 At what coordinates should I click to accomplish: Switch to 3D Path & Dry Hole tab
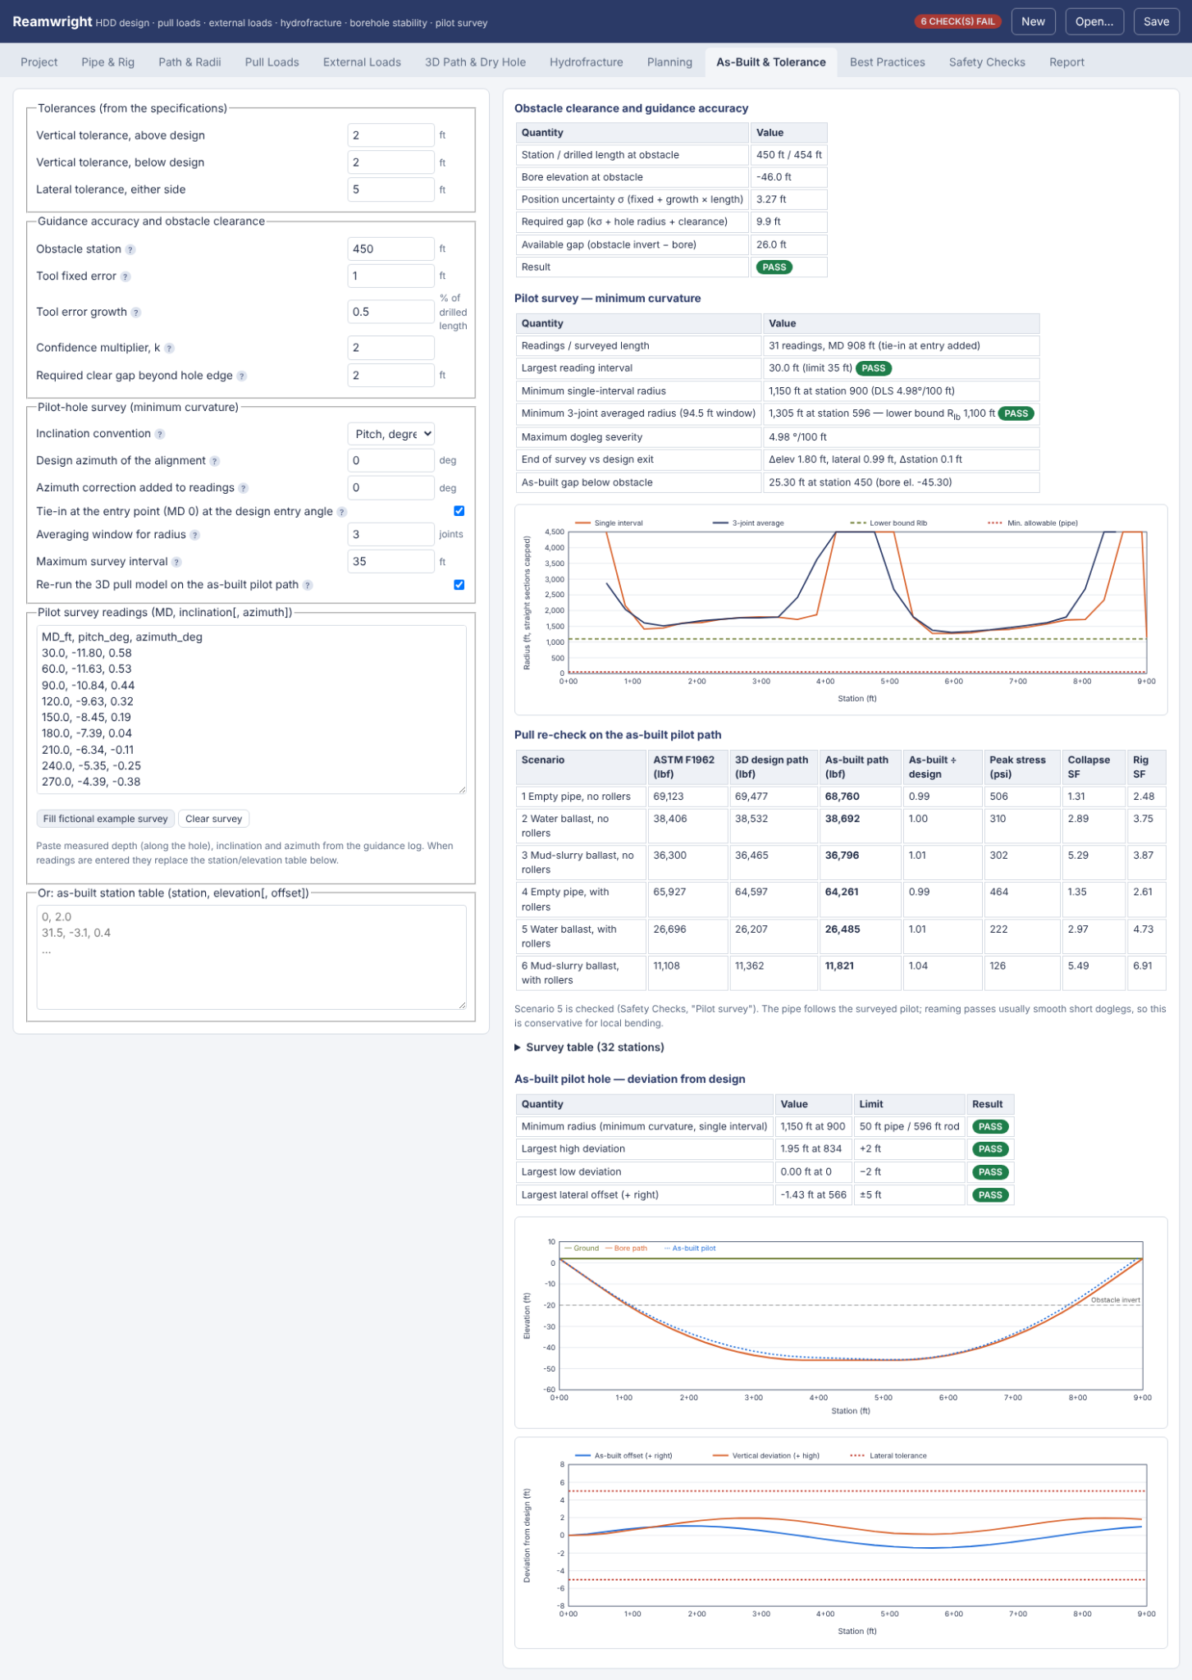click(476, 62)
